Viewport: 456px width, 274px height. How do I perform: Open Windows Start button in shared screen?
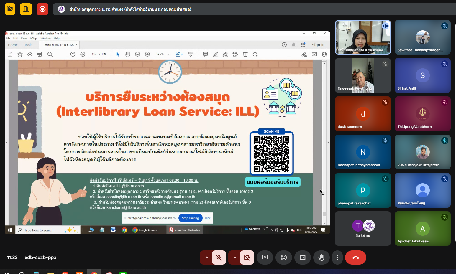point(10,230)
